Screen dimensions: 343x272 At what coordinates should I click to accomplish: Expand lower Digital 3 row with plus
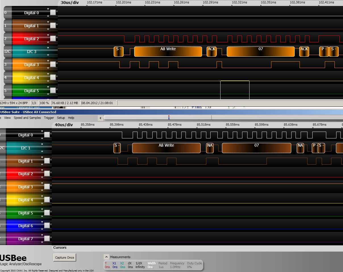coord(42,190)
